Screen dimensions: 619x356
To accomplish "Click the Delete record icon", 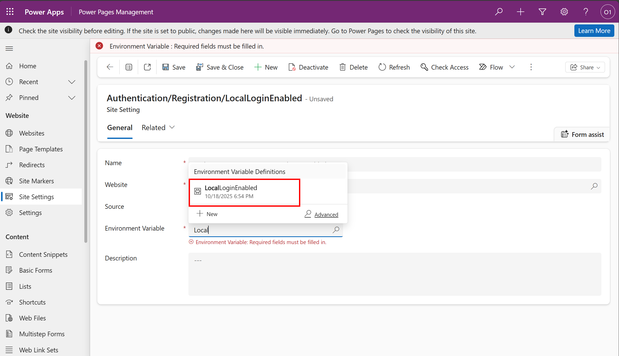I will [x=343, y=67].
